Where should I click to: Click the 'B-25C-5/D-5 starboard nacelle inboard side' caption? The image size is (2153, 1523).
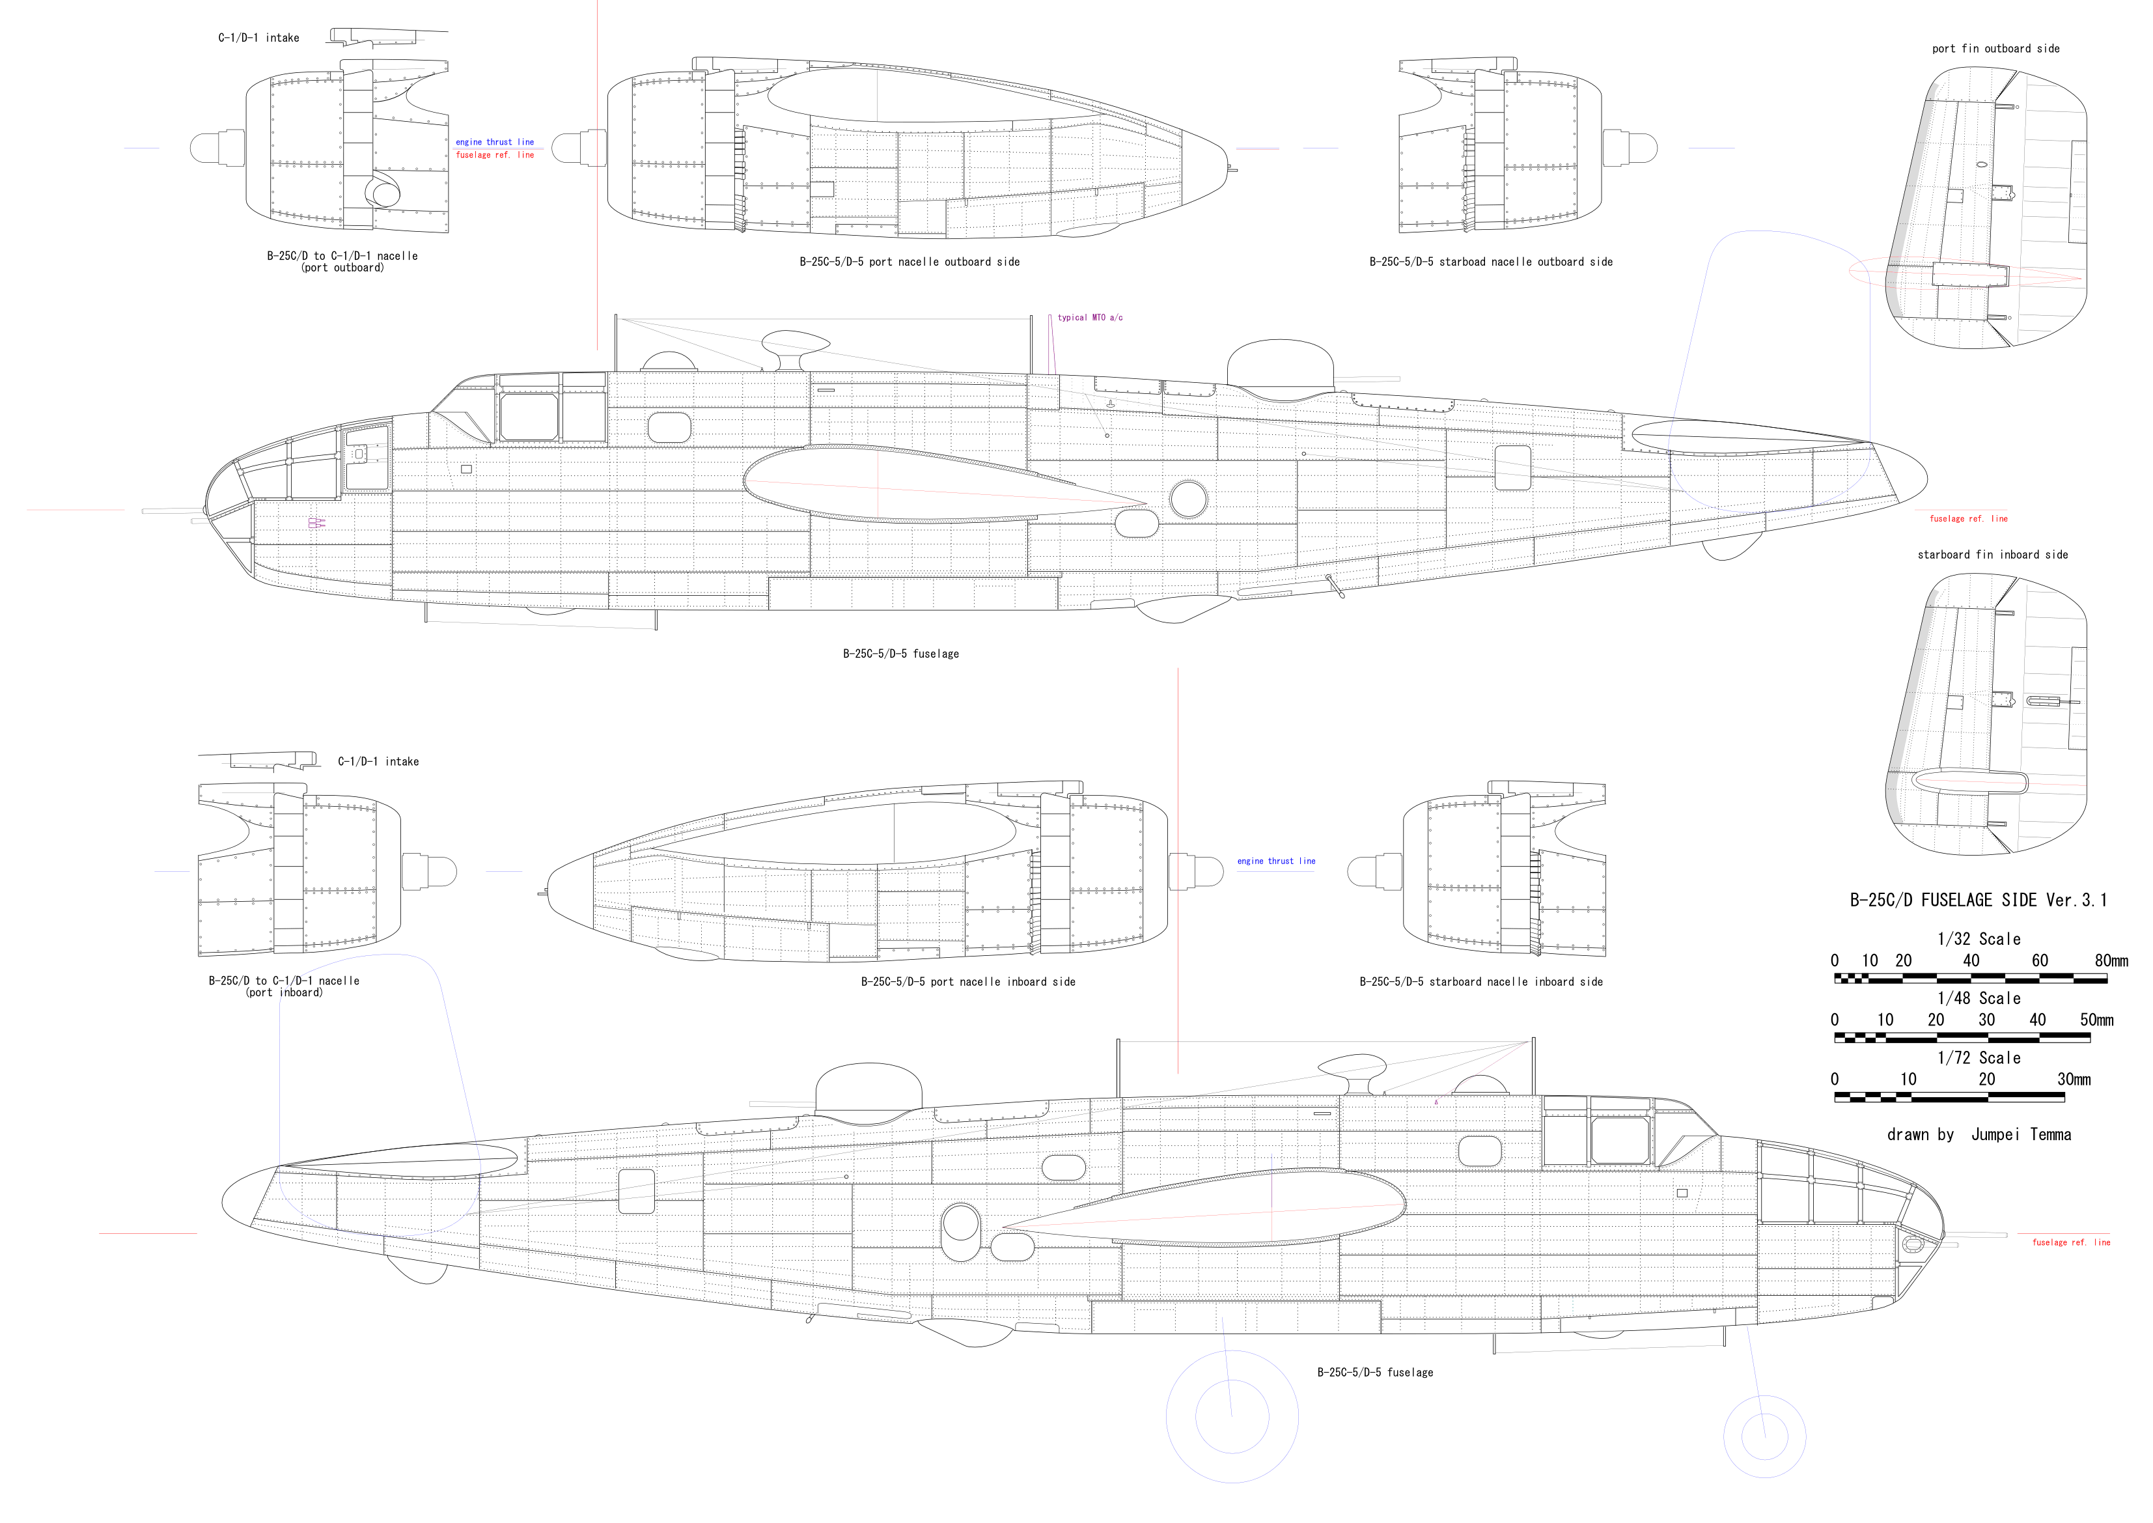[x=1480, y=982]
